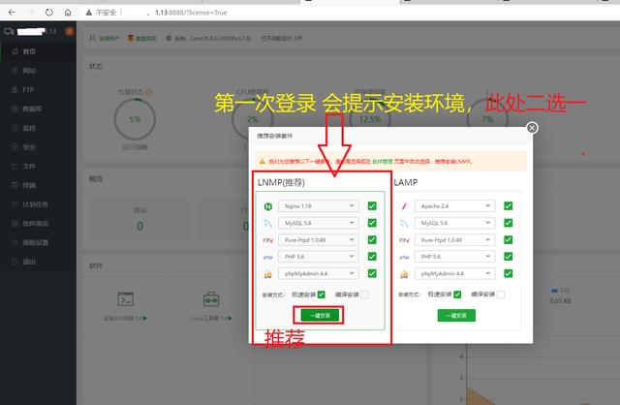
Task: Uncheck LNMP PHP 5.6 checkbox
Action: tap(372, 257)
